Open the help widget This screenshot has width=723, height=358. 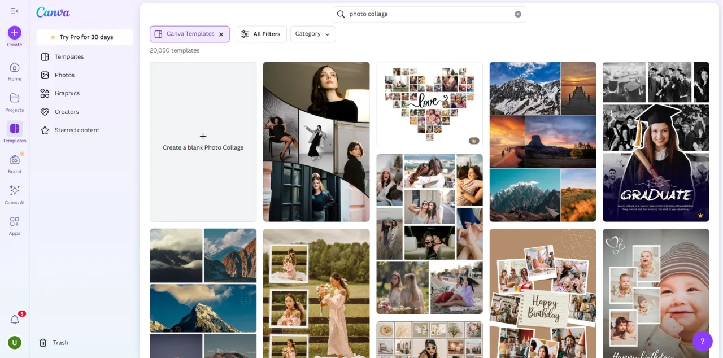[702, 341]
